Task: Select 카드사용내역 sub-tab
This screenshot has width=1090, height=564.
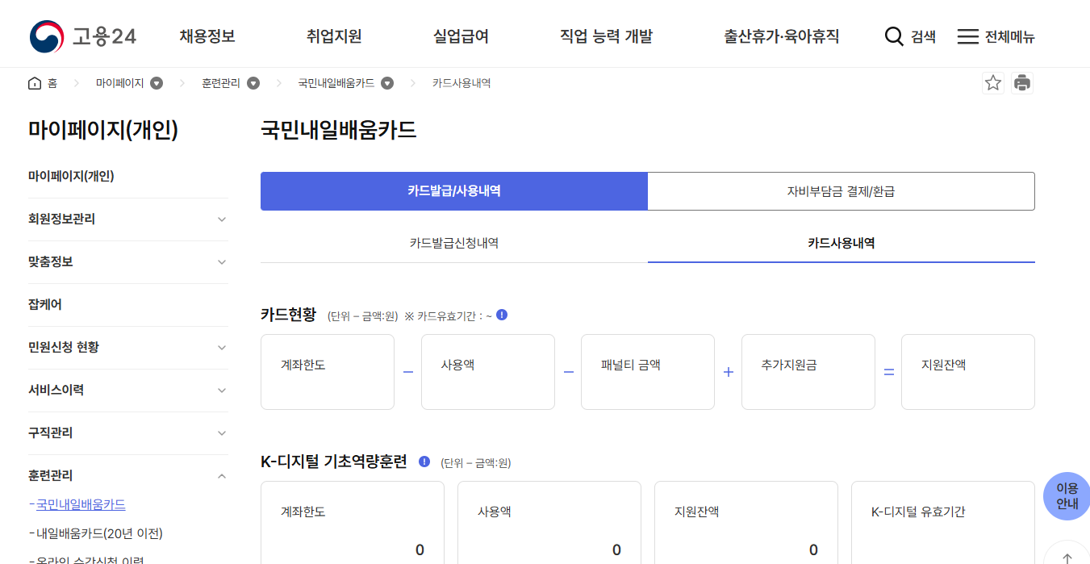Action: pos(842,243)
